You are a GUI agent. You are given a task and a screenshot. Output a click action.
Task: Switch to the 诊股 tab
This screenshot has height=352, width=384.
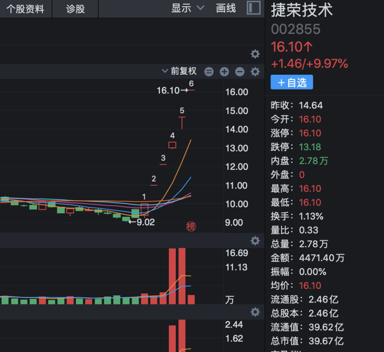[74, 9]
